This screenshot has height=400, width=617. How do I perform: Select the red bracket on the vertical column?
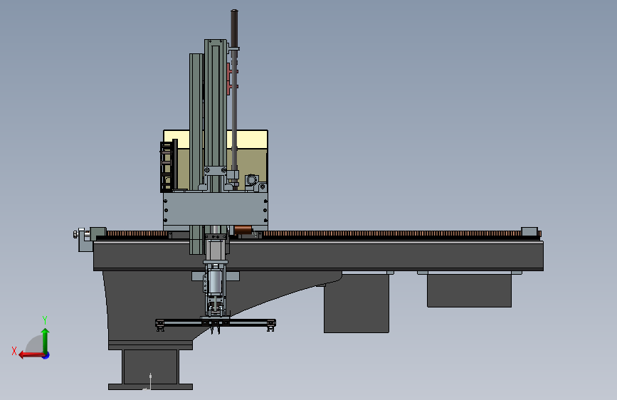coord(229,79)
